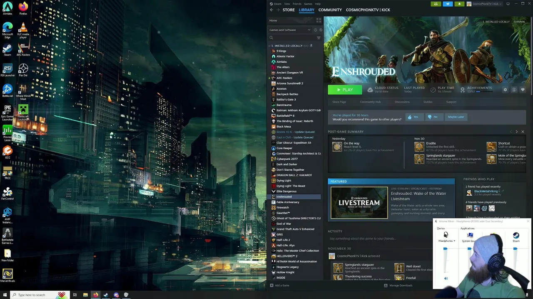The height and width of the screenshot is (299, 533).
Task: Open the COSMICPHONKTV | KICK profile tab
Action: click(368, 10)
